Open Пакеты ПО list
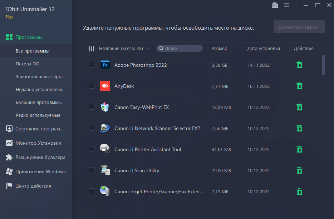Screen dimensions: 334x219 (x=28, y=64)
